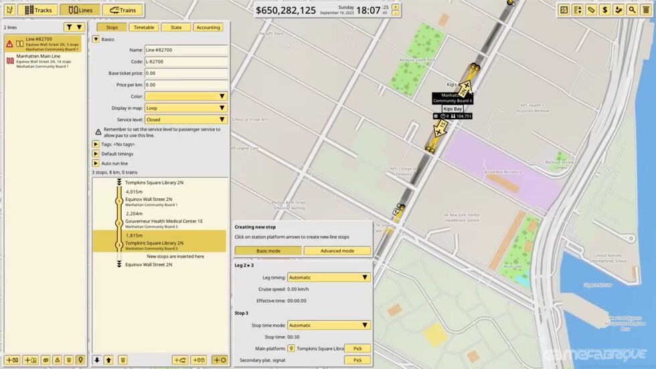Click the company balance $650,282,125
The image size is (656, 369).
286,10
